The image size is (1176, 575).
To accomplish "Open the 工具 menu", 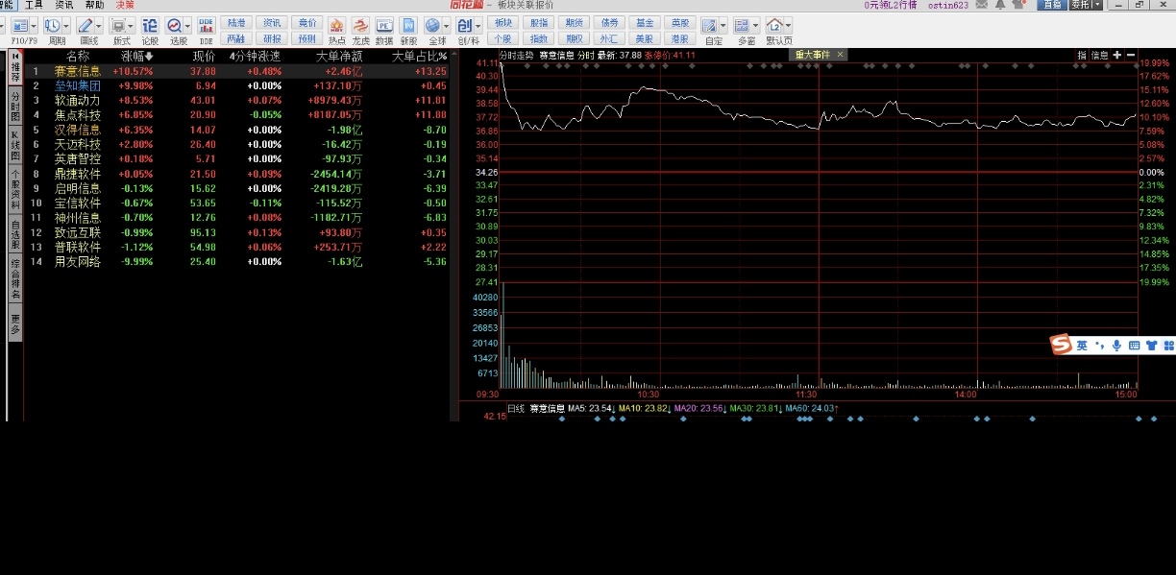I will click(x=34, y=5).
